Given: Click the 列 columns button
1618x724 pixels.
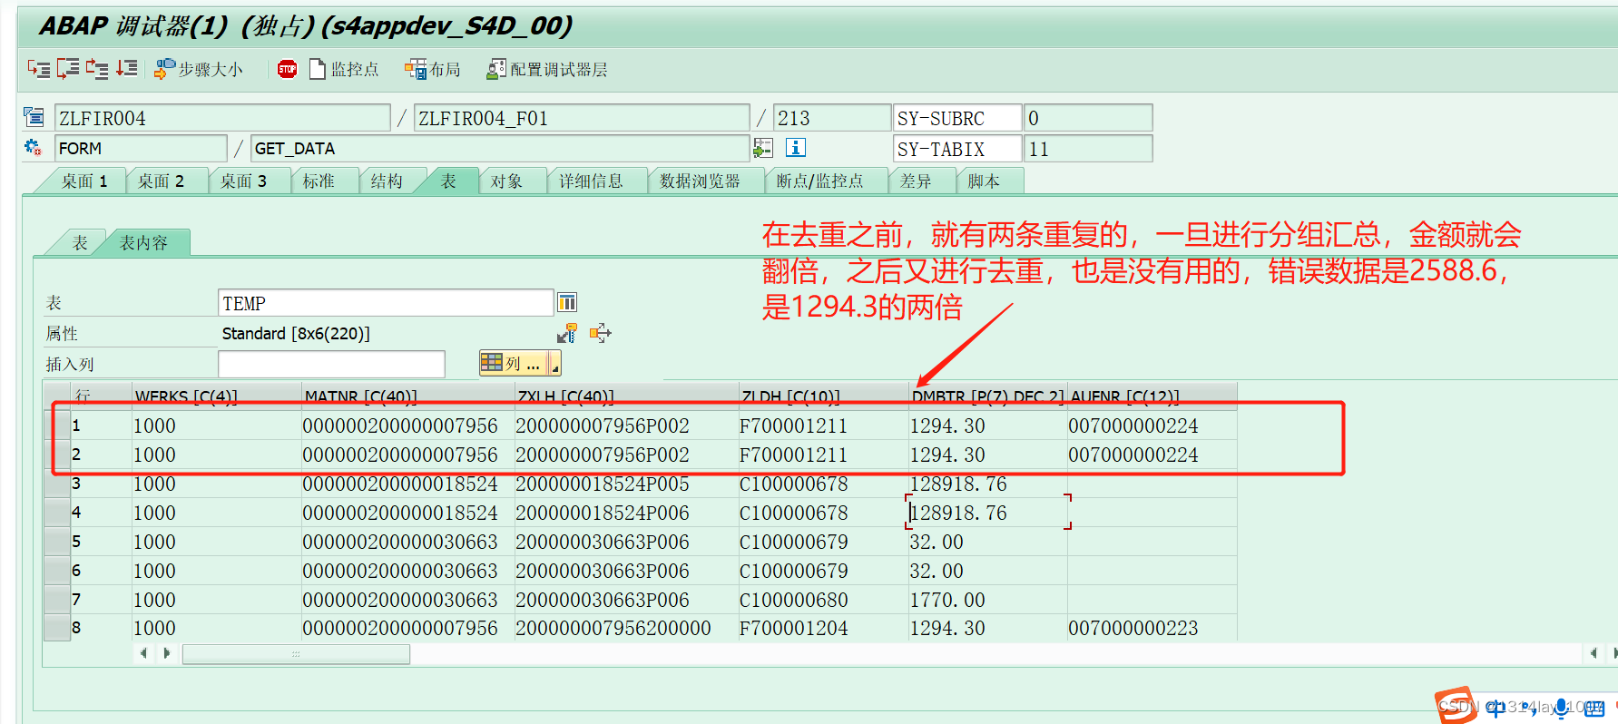Looking at the screenshot, I should (x=514, y=363).
